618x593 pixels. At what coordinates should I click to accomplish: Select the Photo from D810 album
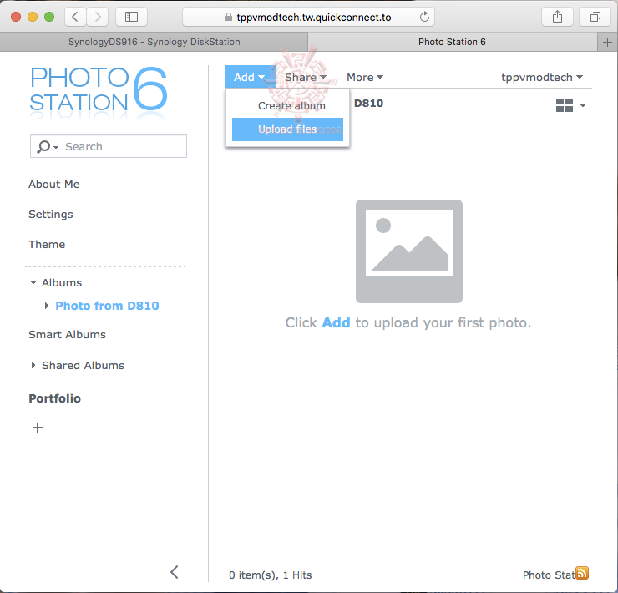(x=107, y=306)
